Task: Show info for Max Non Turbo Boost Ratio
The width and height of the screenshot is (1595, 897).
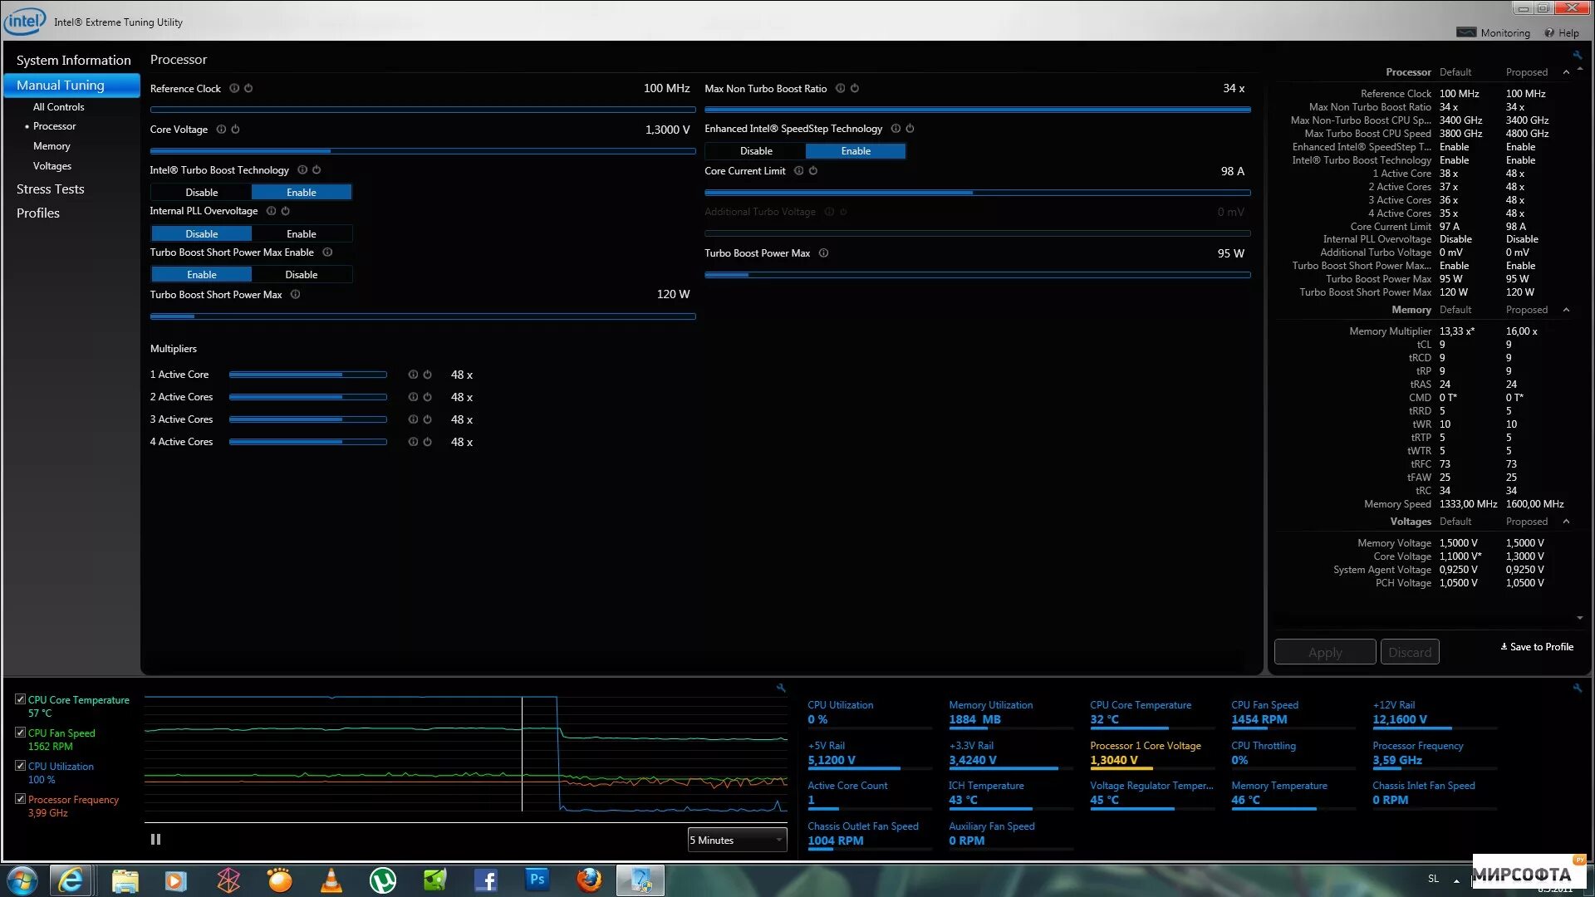Action: pyautogui.click(x=841, y=88)
